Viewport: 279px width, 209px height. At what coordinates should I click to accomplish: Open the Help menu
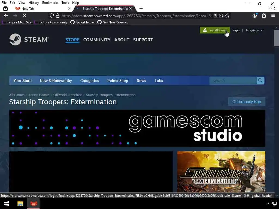point(75,3)
